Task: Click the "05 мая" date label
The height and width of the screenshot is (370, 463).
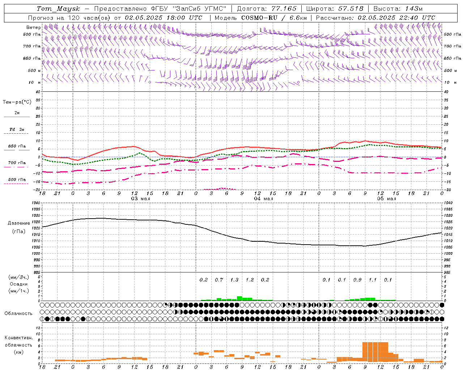Action: point(387,199)
